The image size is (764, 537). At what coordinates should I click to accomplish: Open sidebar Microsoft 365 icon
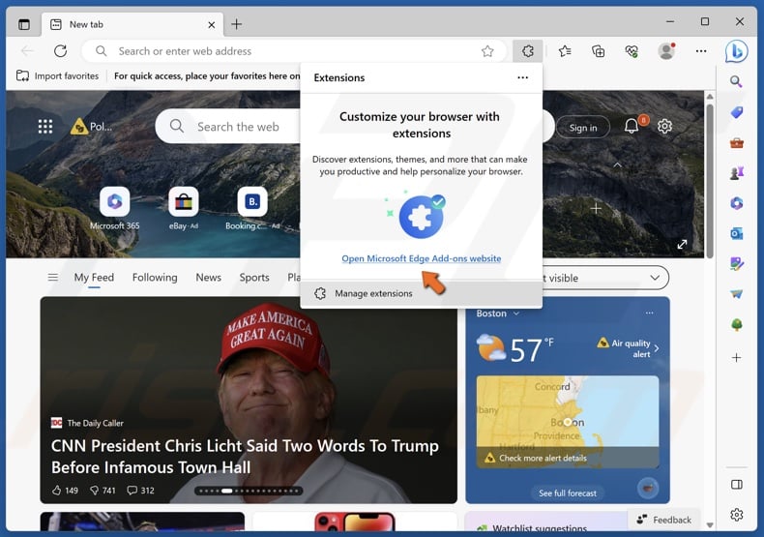736,203
